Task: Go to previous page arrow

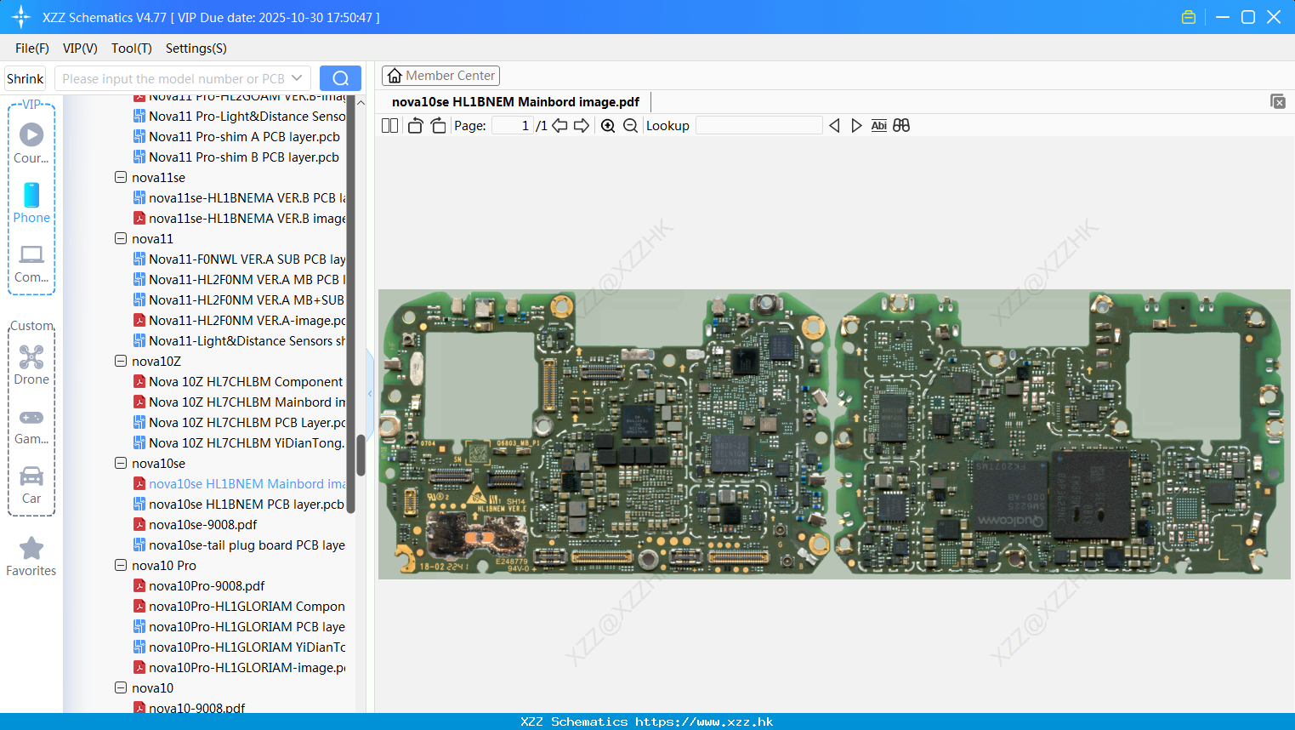Action: 559,125
